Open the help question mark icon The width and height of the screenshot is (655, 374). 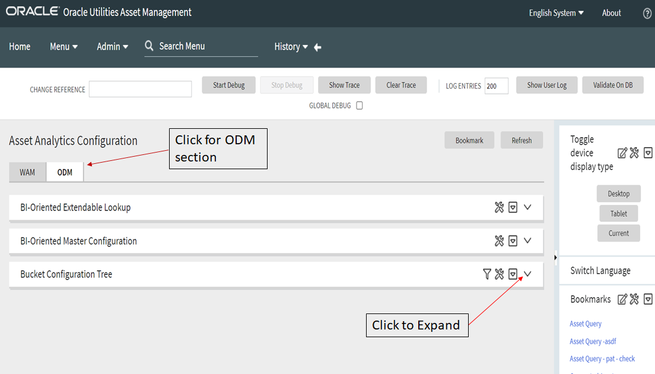point(647,12)
